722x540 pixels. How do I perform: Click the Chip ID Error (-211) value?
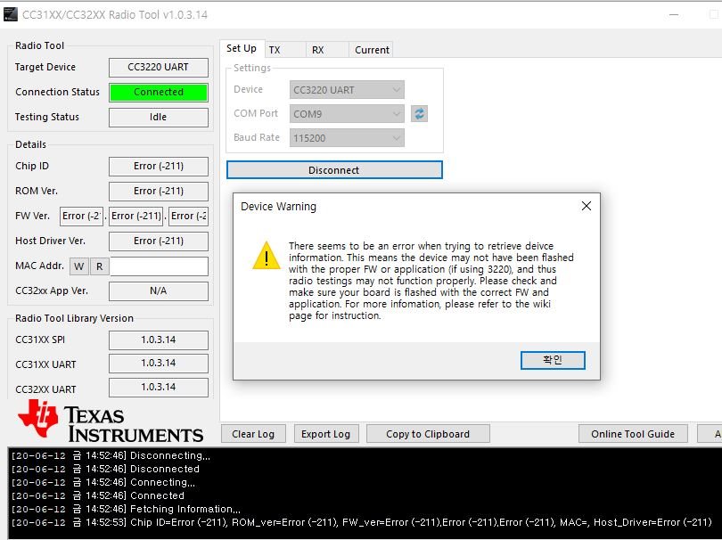(159, 167)
